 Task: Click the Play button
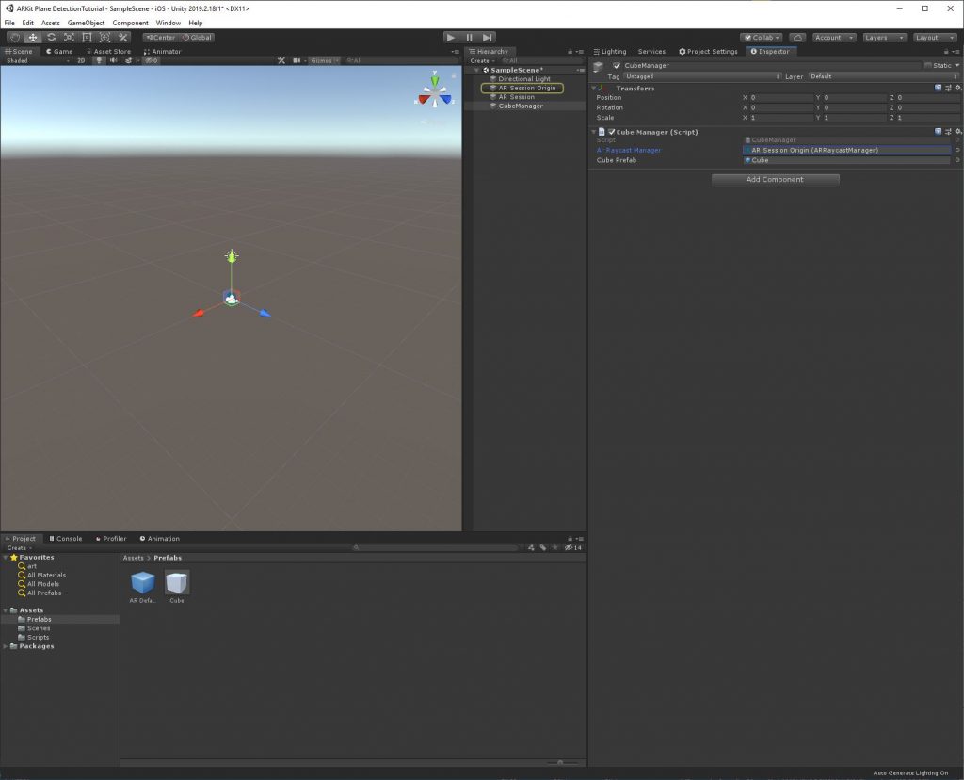(x=451, y=38)
